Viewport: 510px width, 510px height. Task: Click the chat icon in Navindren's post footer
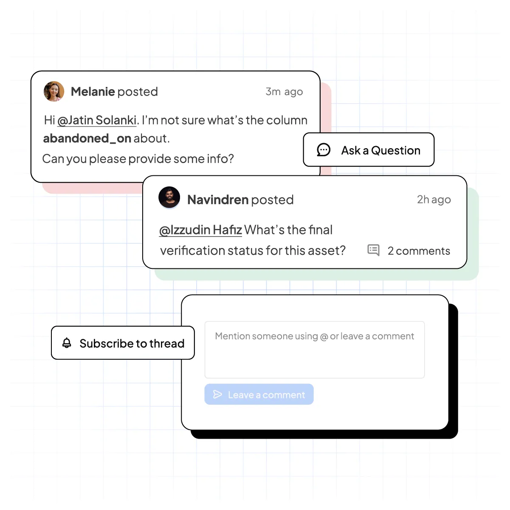[x=373, y=251]
